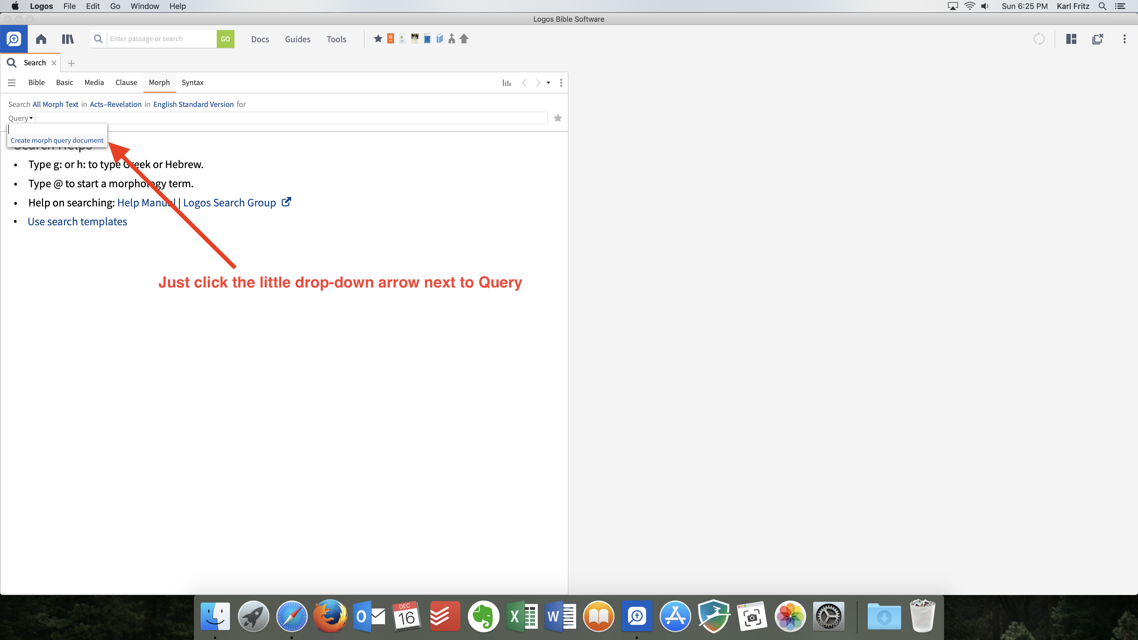Click the Search panel tab title
The width and height of the screenshot is (1138, 640).
click(x=35, y=63)
